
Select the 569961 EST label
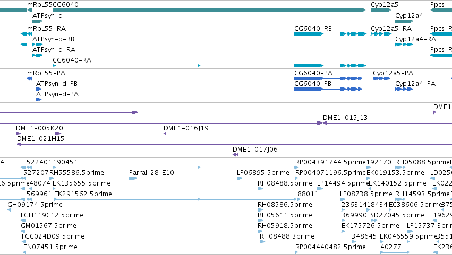[x=39, y=194]
